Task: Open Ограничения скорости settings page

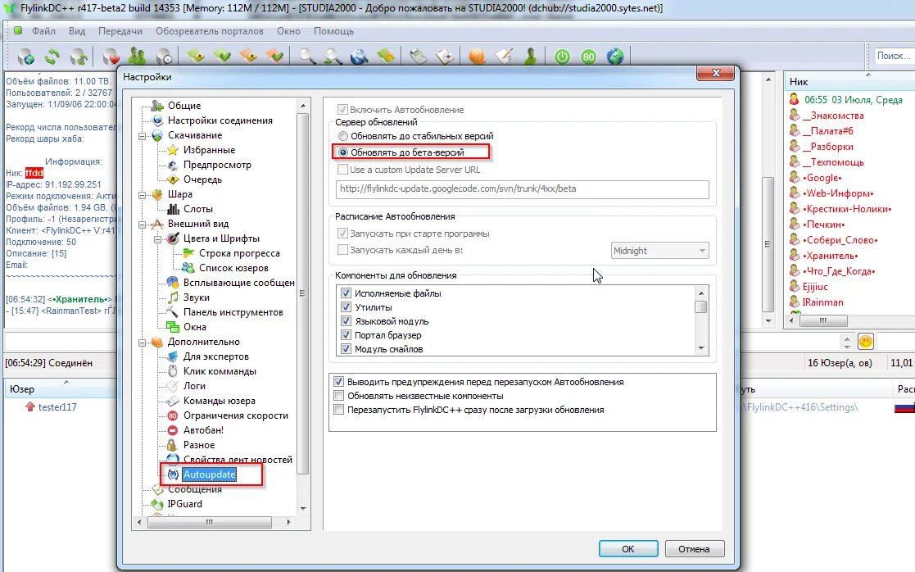Action: click(x=236, y=415)
